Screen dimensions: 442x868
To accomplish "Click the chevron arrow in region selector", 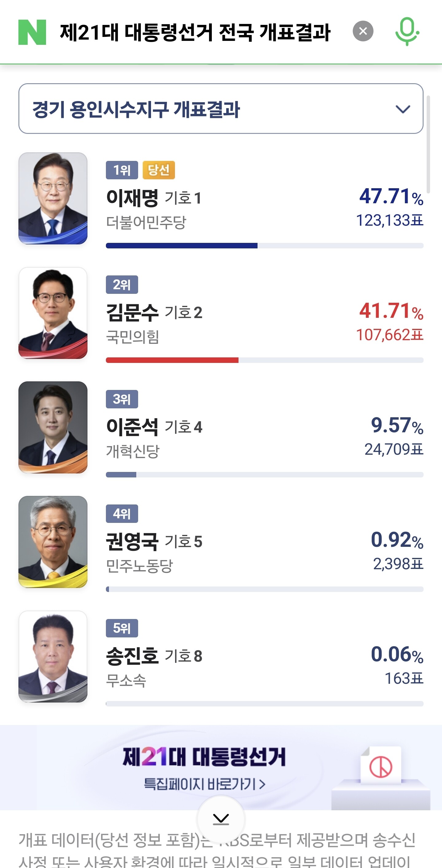I will (x=403, y=109).
